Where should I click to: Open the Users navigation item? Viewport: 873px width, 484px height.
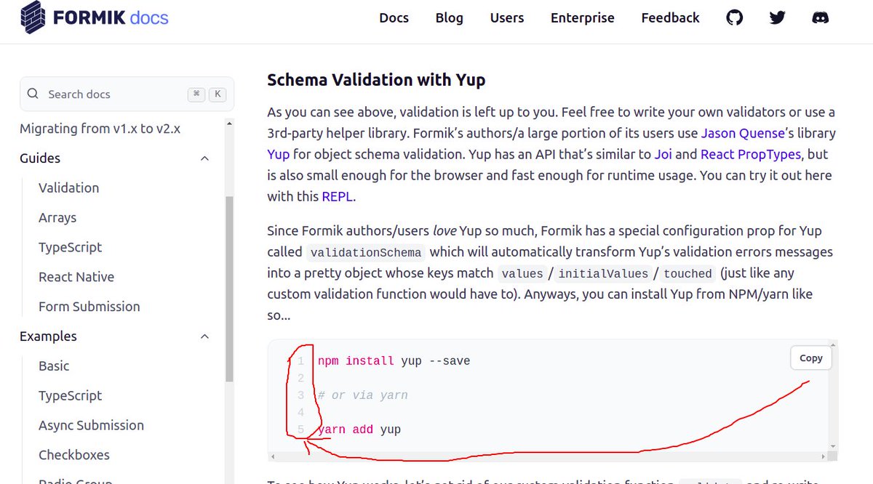pyautogui.click(x=507, y=18)
